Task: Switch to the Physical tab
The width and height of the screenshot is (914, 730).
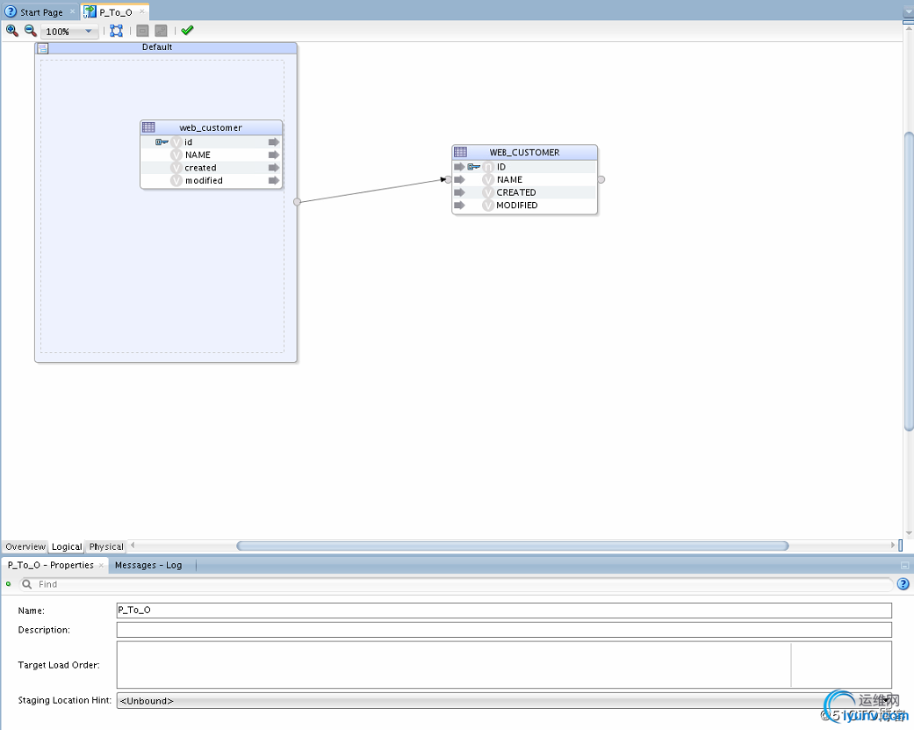Action: click(x=106, y=546)
